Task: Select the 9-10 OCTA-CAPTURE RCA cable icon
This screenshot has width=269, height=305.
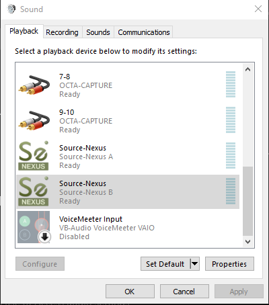Action: coord(34,121)
